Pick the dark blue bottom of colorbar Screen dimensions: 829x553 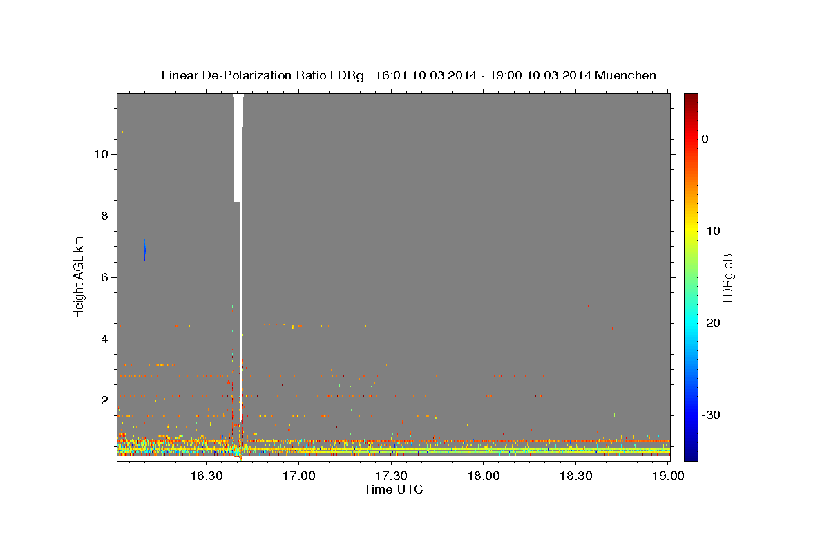coord(691,455)
